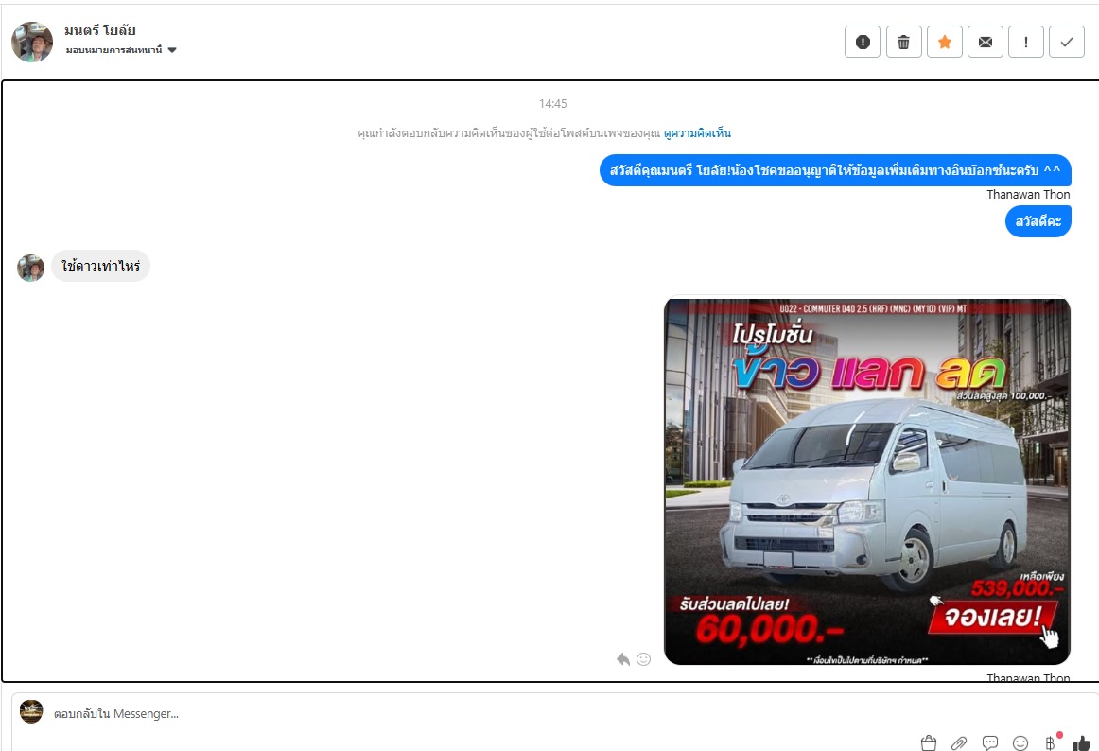This screenshot has height=751, width=1099.
Task: Open the van promotion image
Action: pyautogui.click(x=867, y=481)
